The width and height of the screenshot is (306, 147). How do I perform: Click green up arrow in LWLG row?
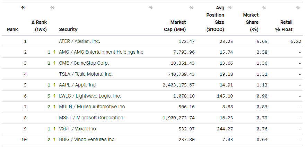(x=54, y=96)
